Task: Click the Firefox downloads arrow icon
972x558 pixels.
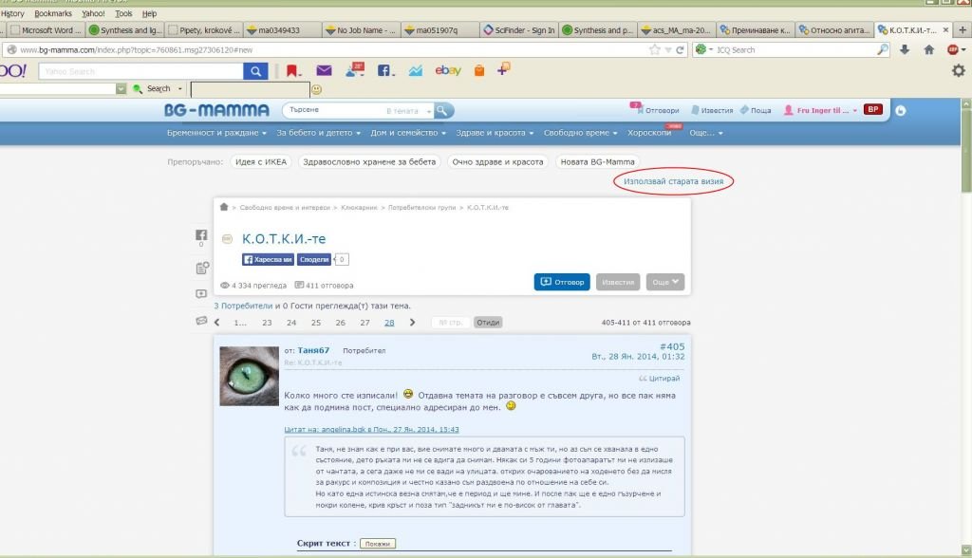Action: [x=907, y=49]
